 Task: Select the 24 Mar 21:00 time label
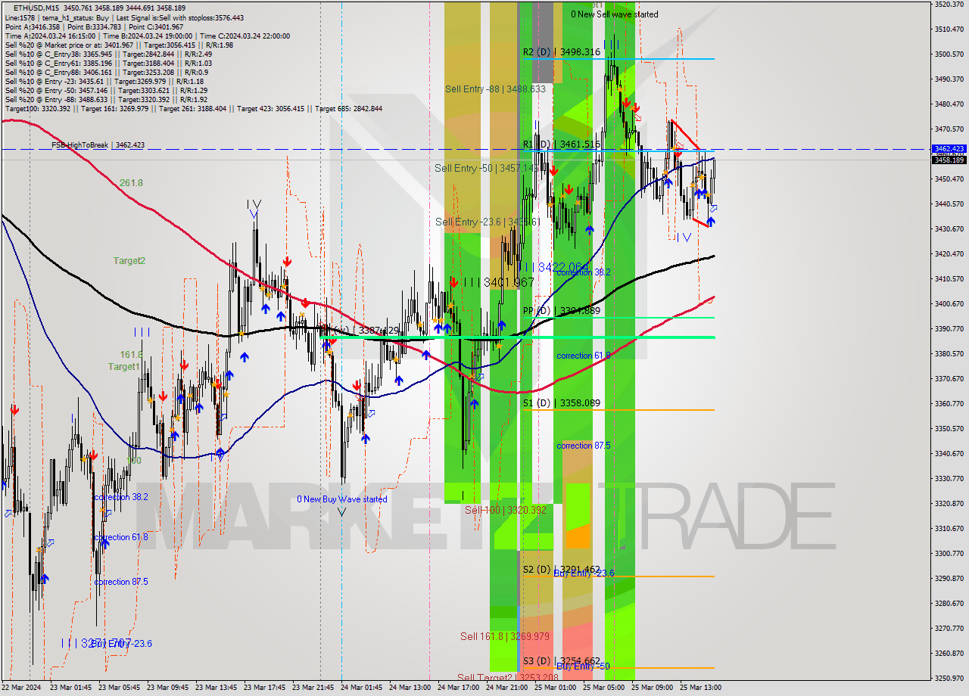click(506, 688)
